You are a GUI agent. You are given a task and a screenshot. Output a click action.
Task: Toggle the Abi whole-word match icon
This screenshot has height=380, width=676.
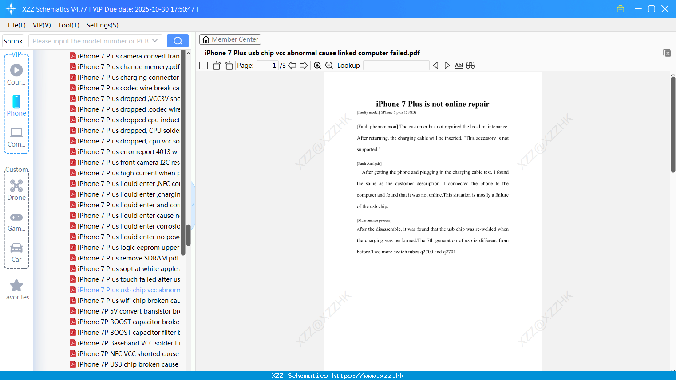point(459,65)
